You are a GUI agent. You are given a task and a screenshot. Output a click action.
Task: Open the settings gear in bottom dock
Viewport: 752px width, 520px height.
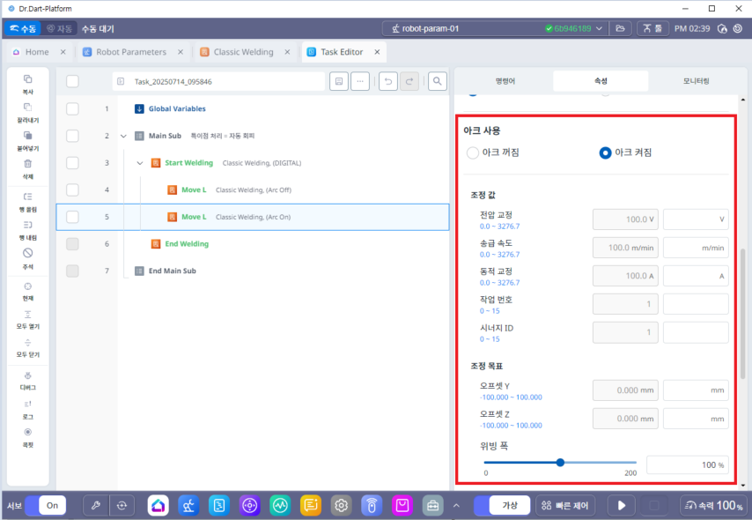341,506
